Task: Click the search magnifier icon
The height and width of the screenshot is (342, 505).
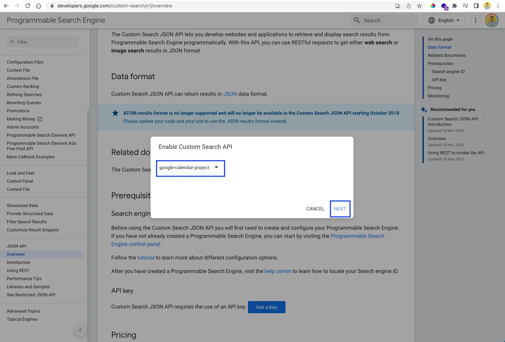Action: click(357, 20)
